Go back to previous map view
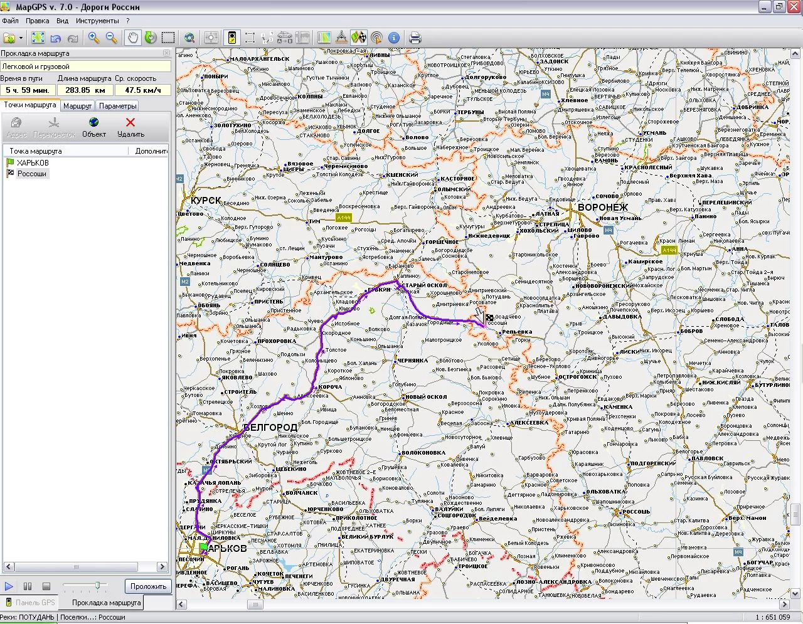803x624 pixels. pos(55,38)
